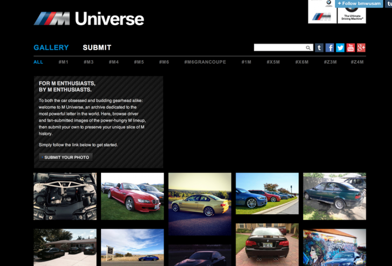Viewport: 392px width, 266px height.
Task: Open the YouTube channel icon
Action: click(x=351, y=48)
